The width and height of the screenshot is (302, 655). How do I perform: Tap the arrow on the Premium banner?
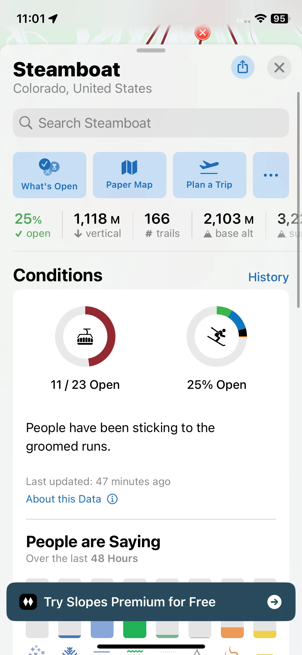(274, 602)
